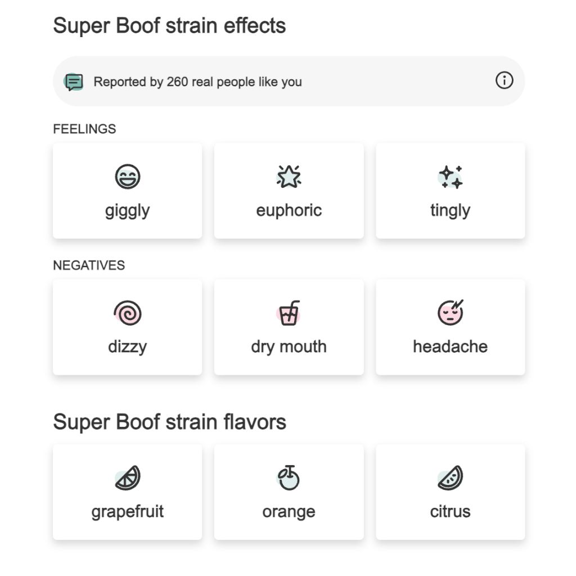This screenshot has height=576, width=576.
Task: Select the giggly feeling label
Action: tap(128, 210)
